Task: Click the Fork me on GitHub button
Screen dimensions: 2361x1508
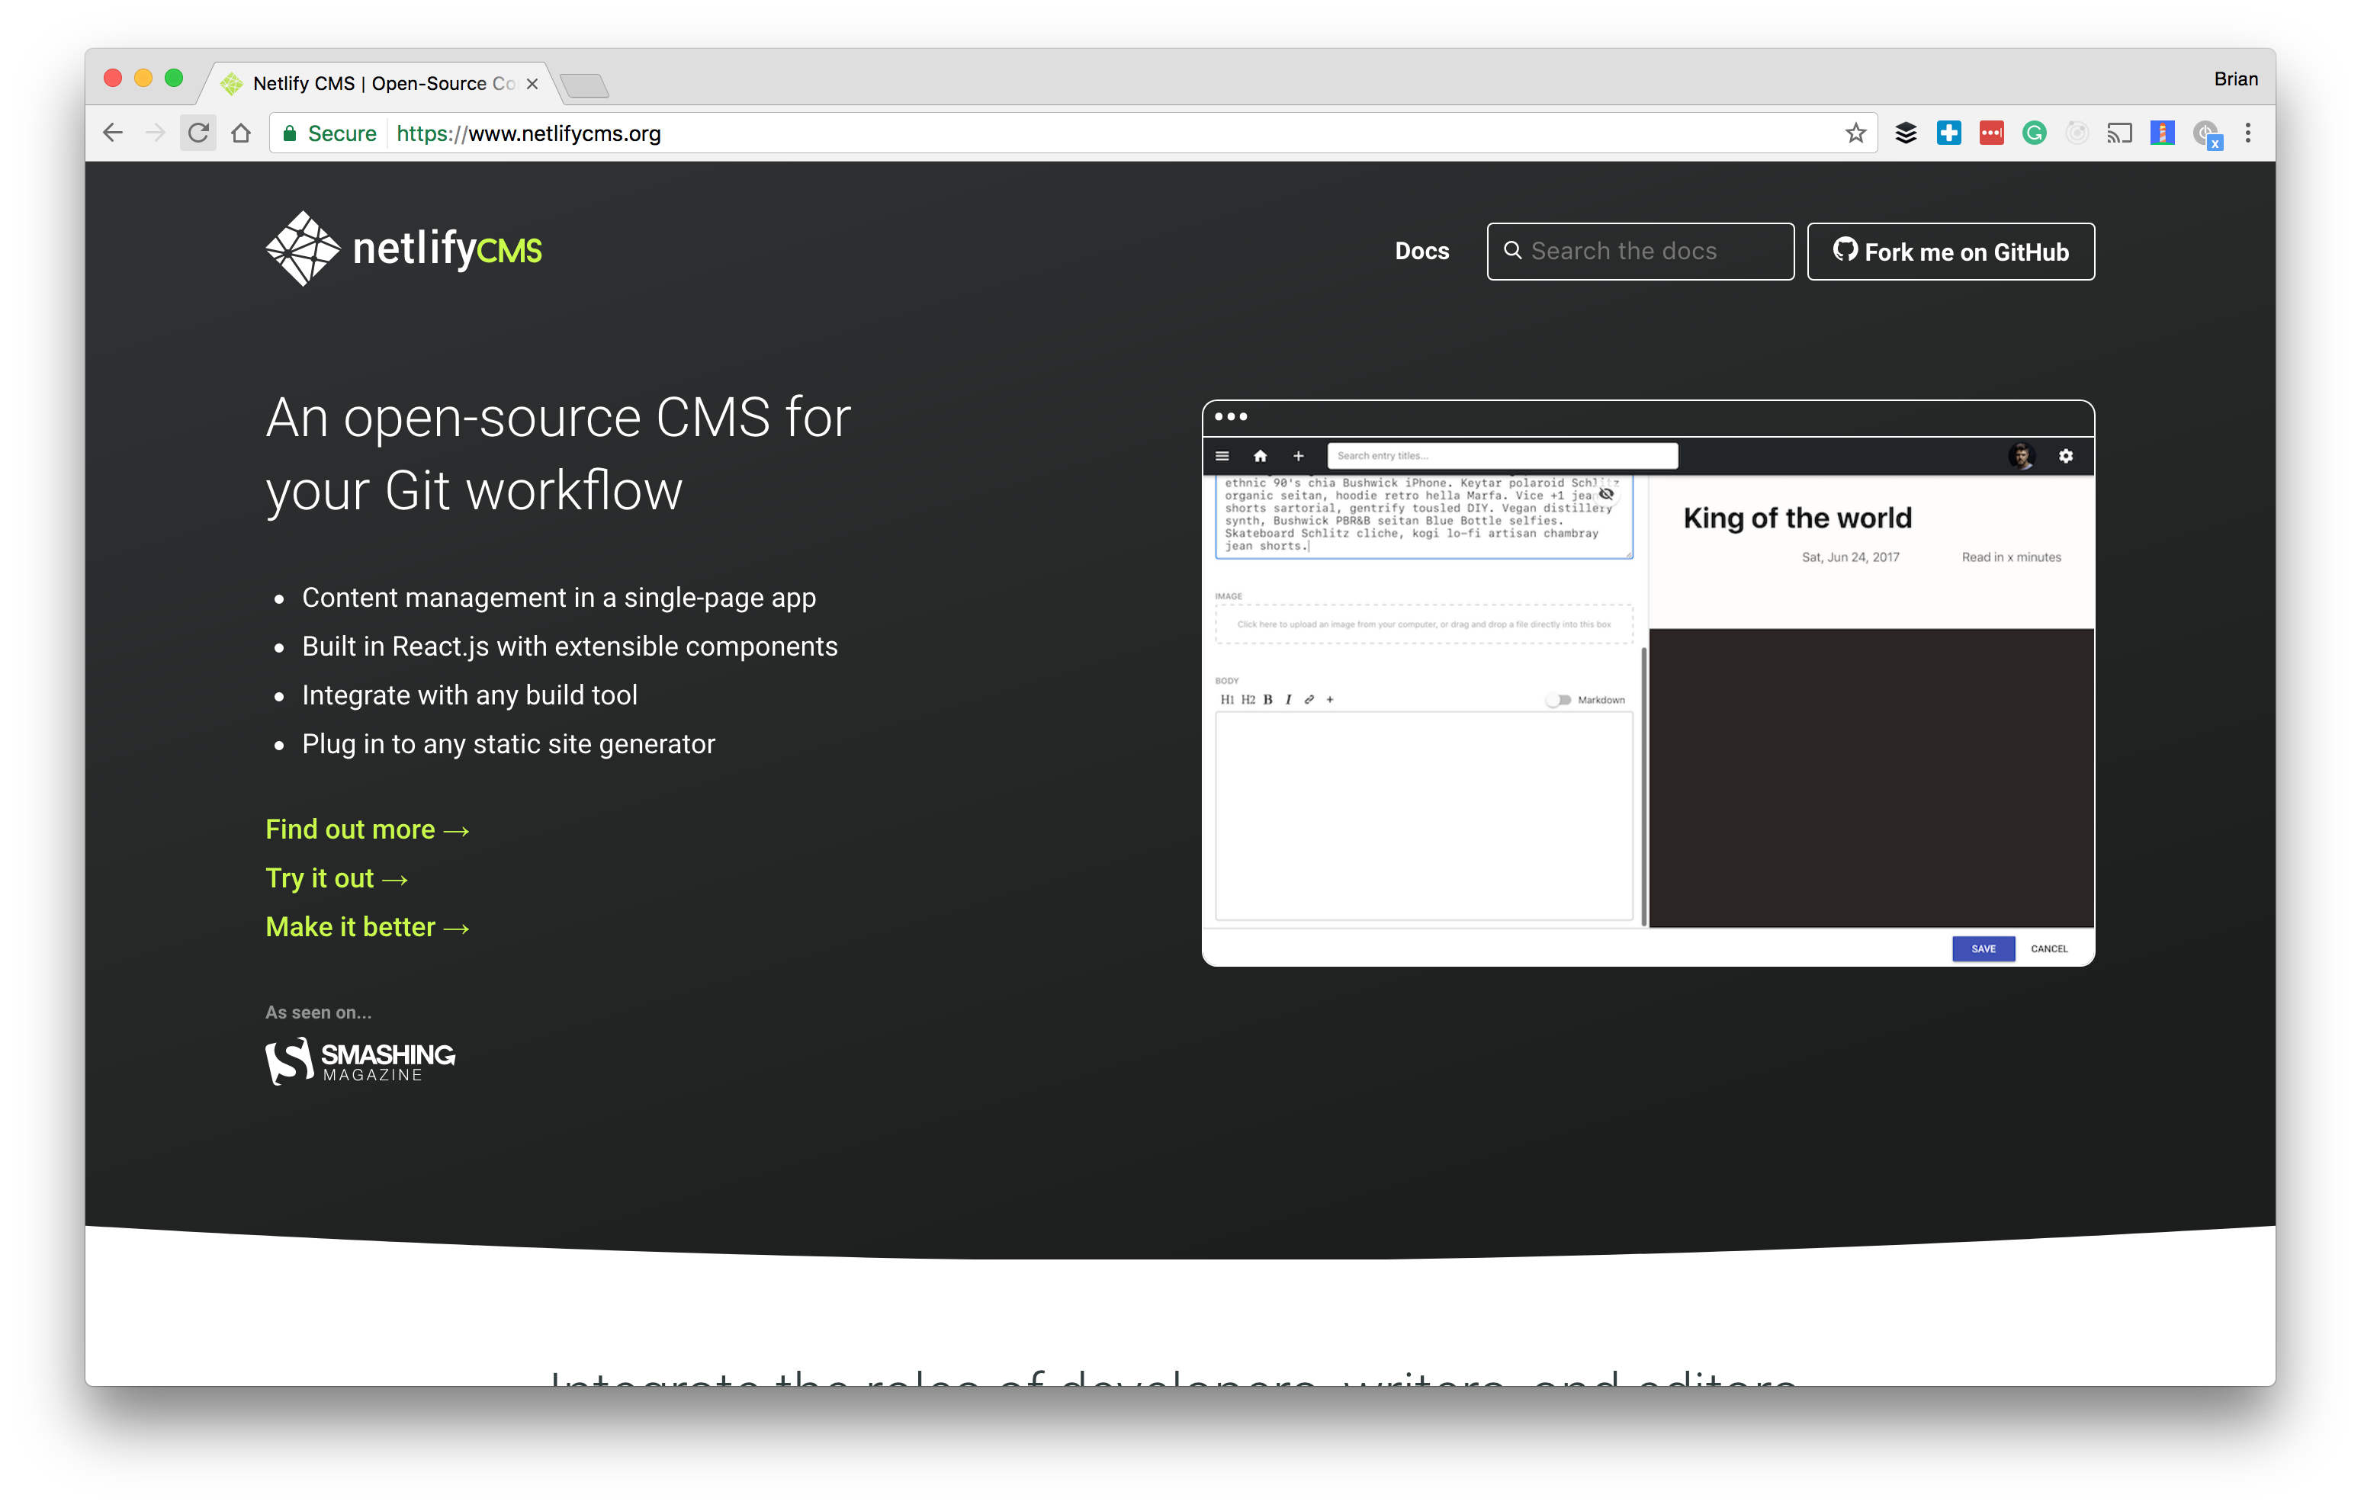Action: (1950, 251)
